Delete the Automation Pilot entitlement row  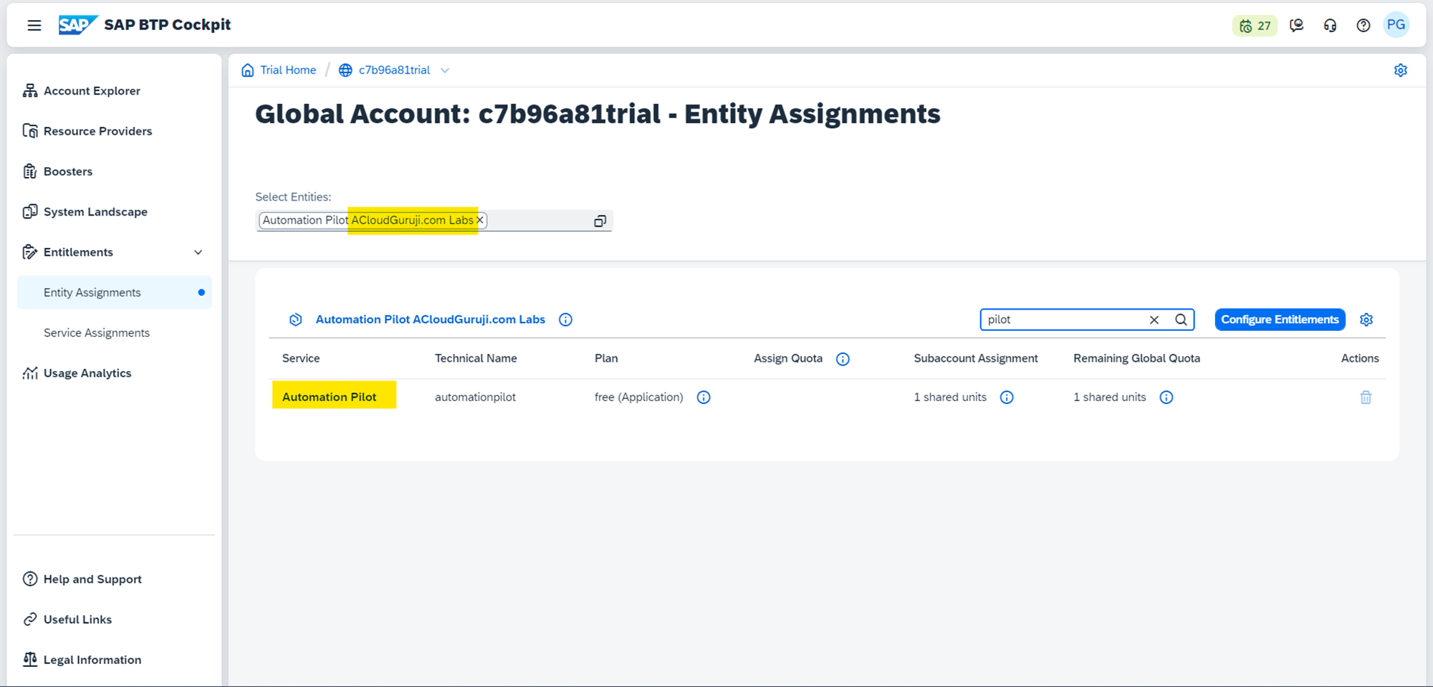click(x=1366, y=398)
